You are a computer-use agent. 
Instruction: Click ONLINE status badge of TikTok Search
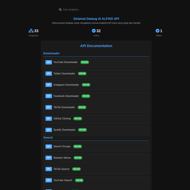76,169
